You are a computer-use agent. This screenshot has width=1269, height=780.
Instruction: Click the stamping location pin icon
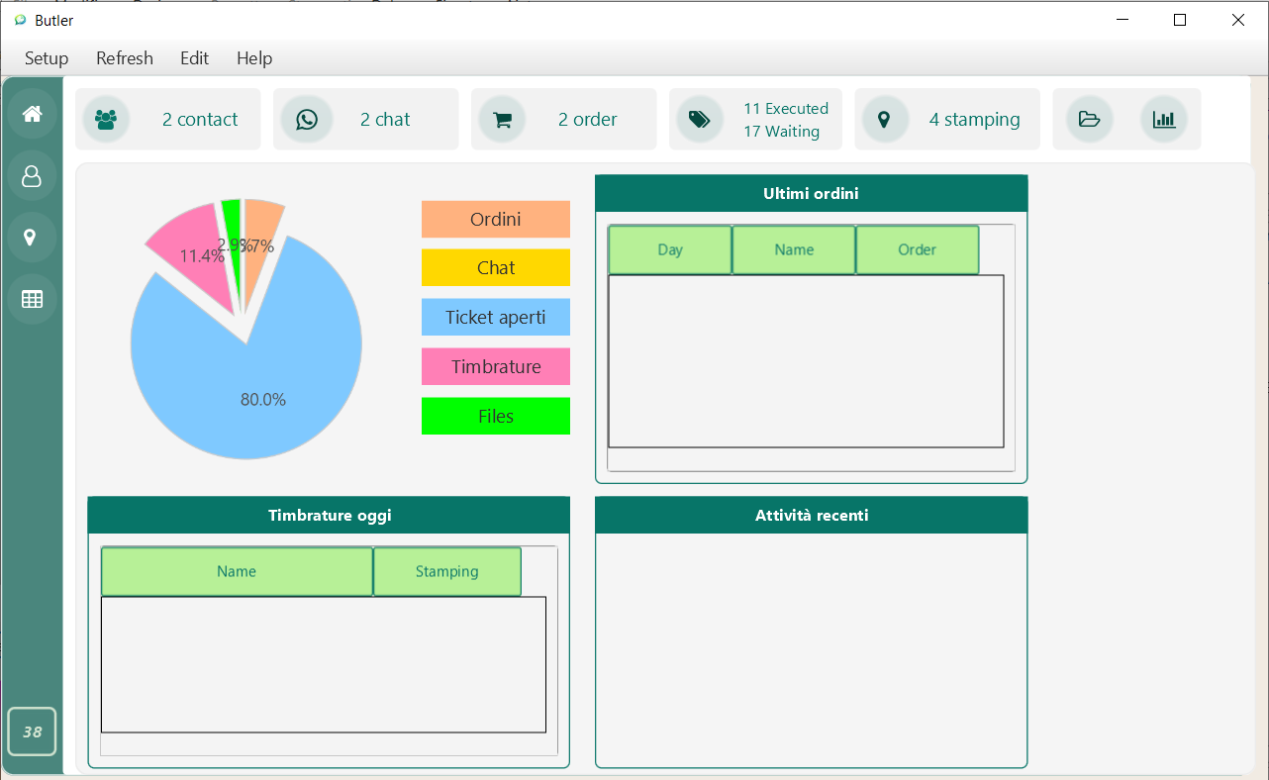(x=885, y=120)
